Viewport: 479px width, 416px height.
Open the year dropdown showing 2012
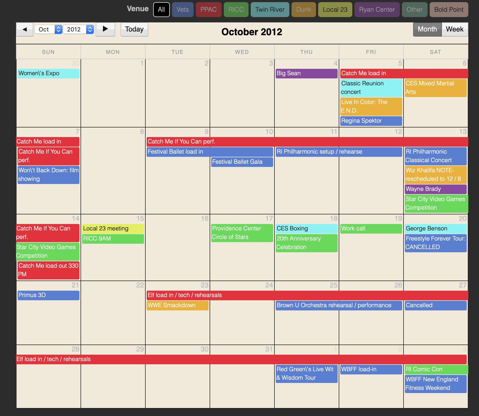coord(78,29)
